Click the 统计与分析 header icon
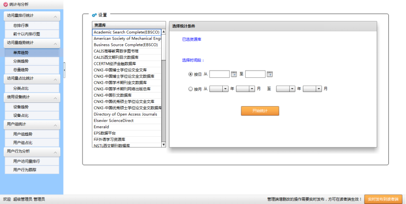 tap(5, 4)
